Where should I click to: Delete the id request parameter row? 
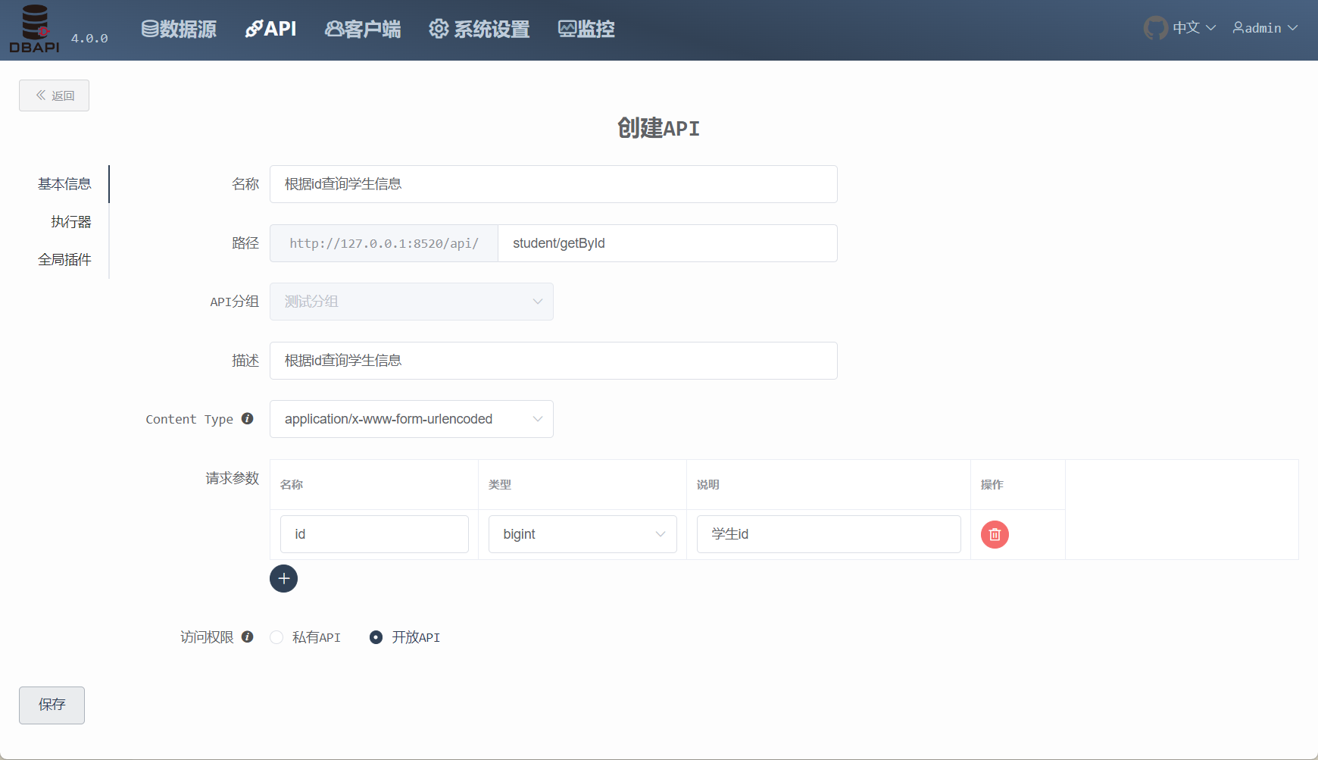[995, 534]
